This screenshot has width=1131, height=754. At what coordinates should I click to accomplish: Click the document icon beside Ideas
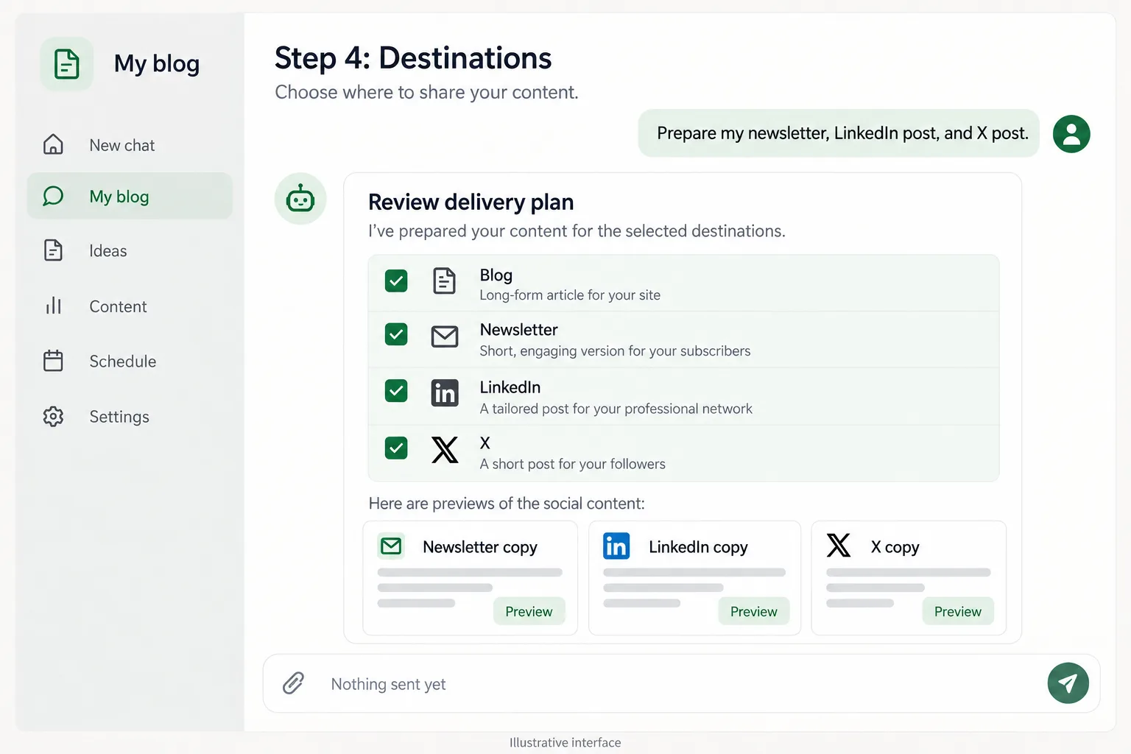click(x=53, y=250)
